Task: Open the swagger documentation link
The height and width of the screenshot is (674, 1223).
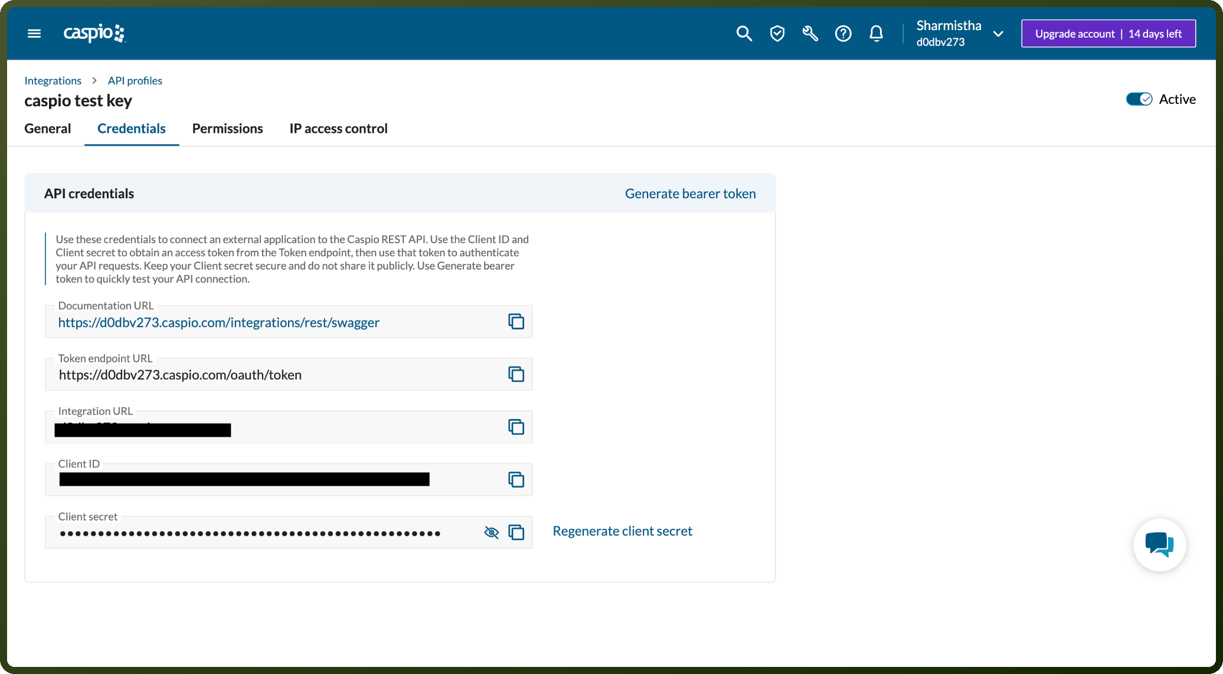Action: pos(218,322)
